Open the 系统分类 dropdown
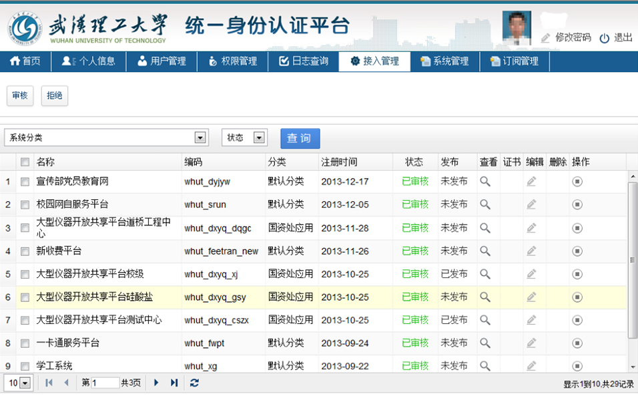The image size is (638, 406). coord(200,137)
